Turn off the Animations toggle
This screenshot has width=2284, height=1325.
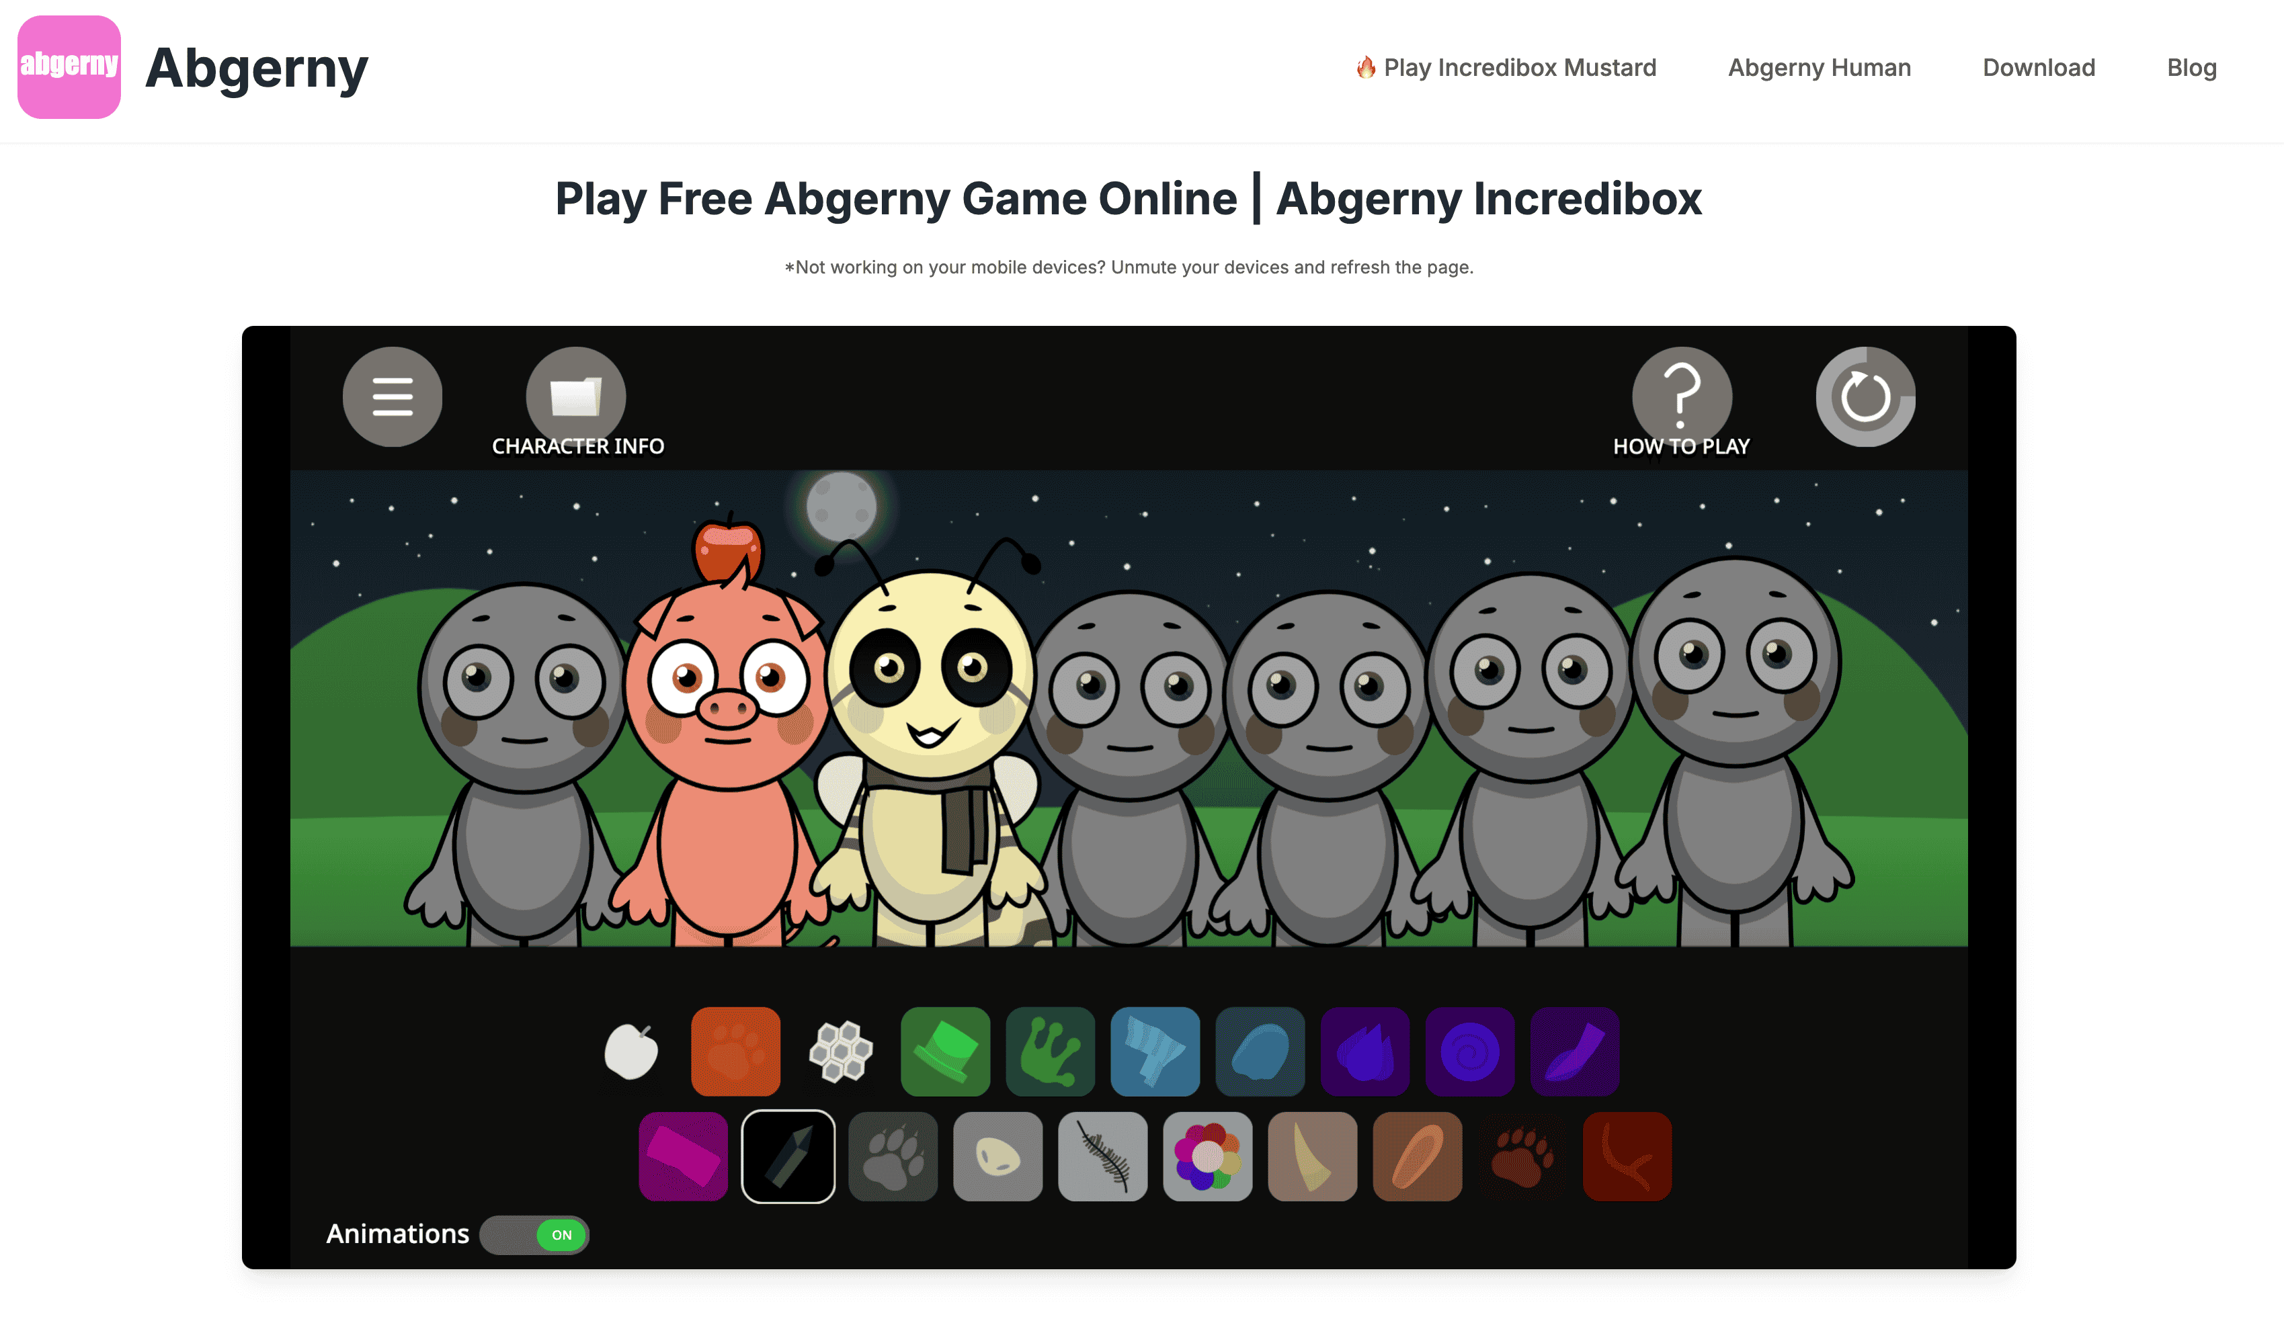point(535,1234)
